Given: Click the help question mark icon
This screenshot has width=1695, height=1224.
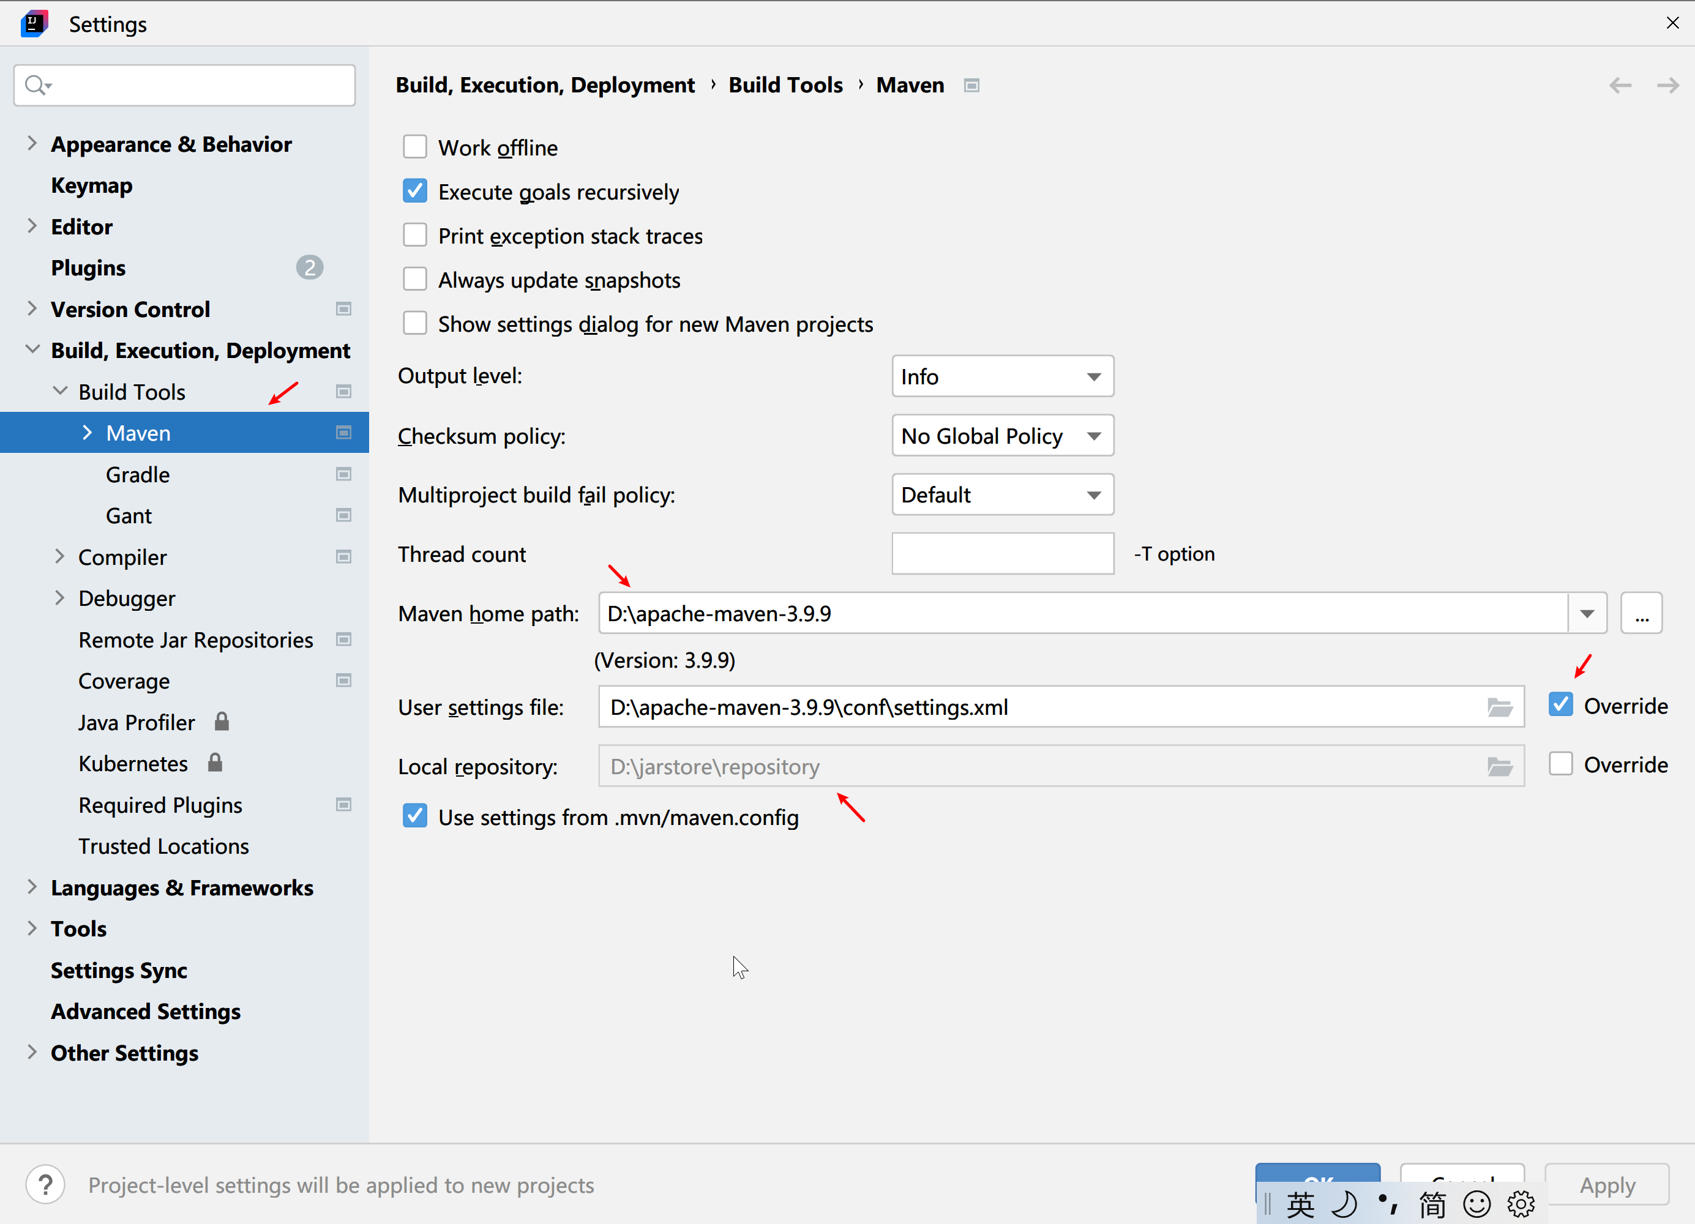Looking at the screenshot, I should pyautogui.click(x=45, y=1184).
